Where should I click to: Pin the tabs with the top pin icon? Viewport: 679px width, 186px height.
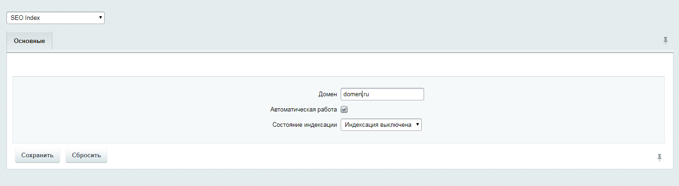pos(666,40)
